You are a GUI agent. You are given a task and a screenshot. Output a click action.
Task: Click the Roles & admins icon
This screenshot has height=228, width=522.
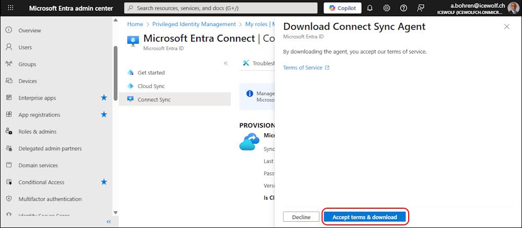pyautogui.click(x=9, y=131)
